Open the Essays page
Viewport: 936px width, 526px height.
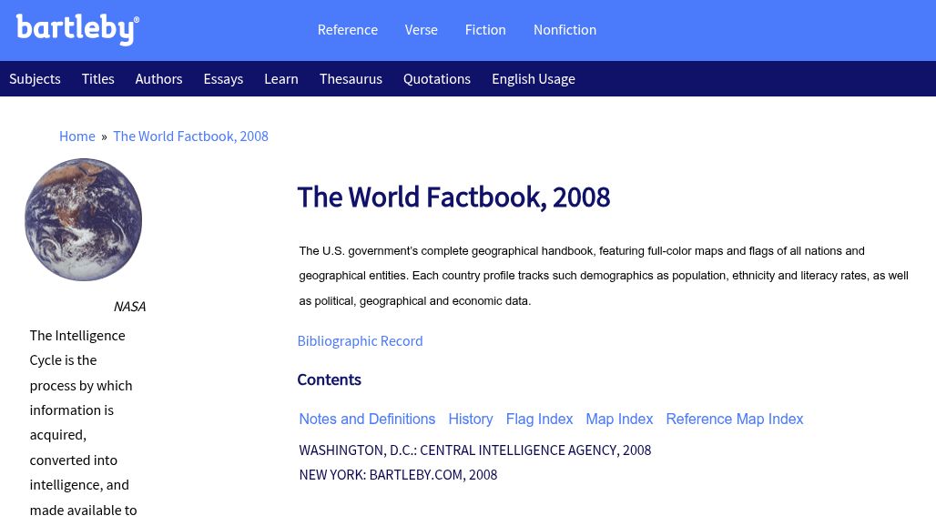pyautogui.click(x=223, y=78)
